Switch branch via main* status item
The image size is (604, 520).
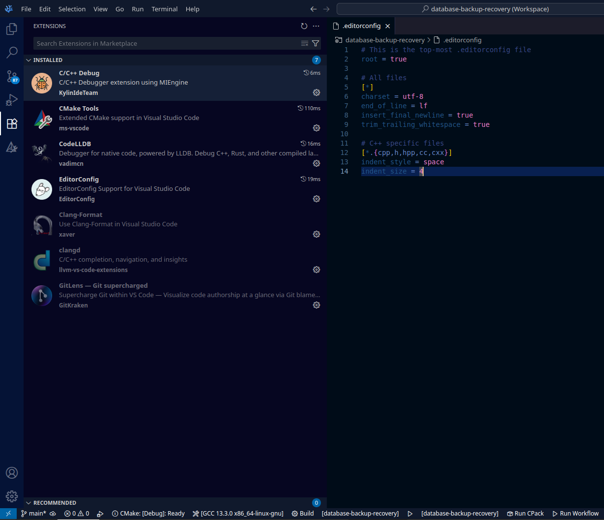pos(33,514)
